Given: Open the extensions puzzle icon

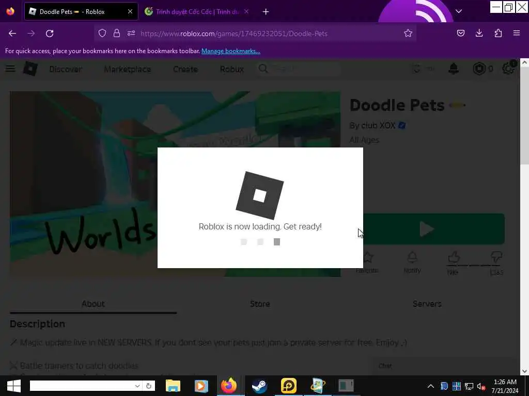Looking at the screenshot, I should tap(498, 33).
